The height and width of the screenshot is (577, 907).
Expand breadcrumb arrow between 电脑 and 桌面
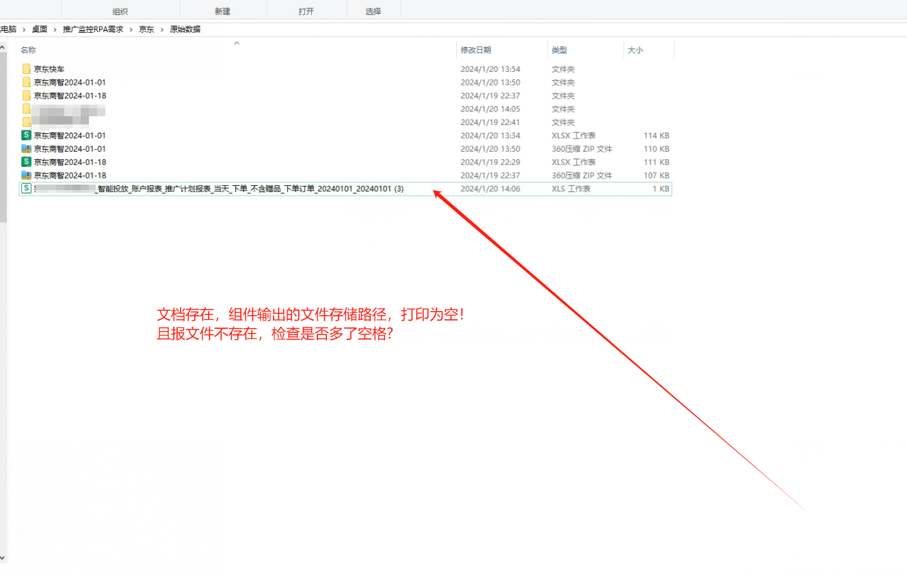click(x=24, y=29)
